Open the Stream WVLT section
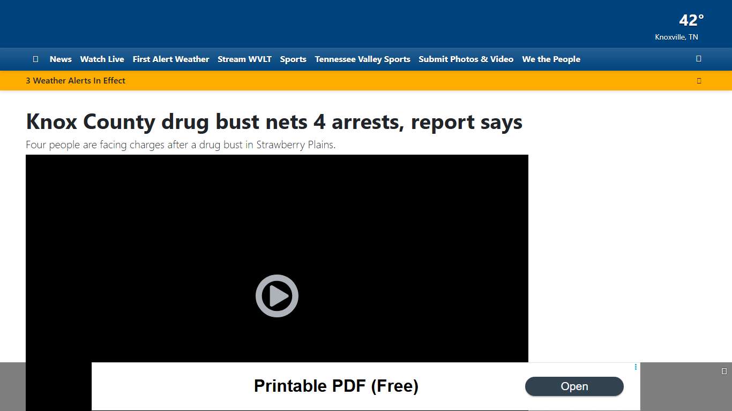 244,59
